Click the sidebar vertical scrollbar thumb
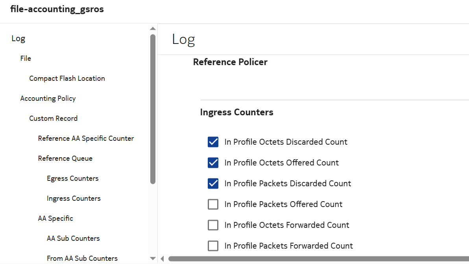Viewport: 469px width, 269px height. [153, 108]
